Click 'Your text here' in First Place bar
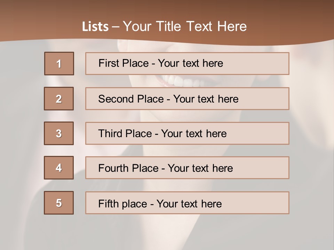This screenshot has height=250, width=334. click(x=190, y=63)
